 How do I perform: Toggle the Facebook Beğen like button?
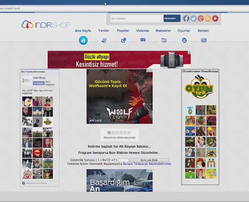click(39, 83)
